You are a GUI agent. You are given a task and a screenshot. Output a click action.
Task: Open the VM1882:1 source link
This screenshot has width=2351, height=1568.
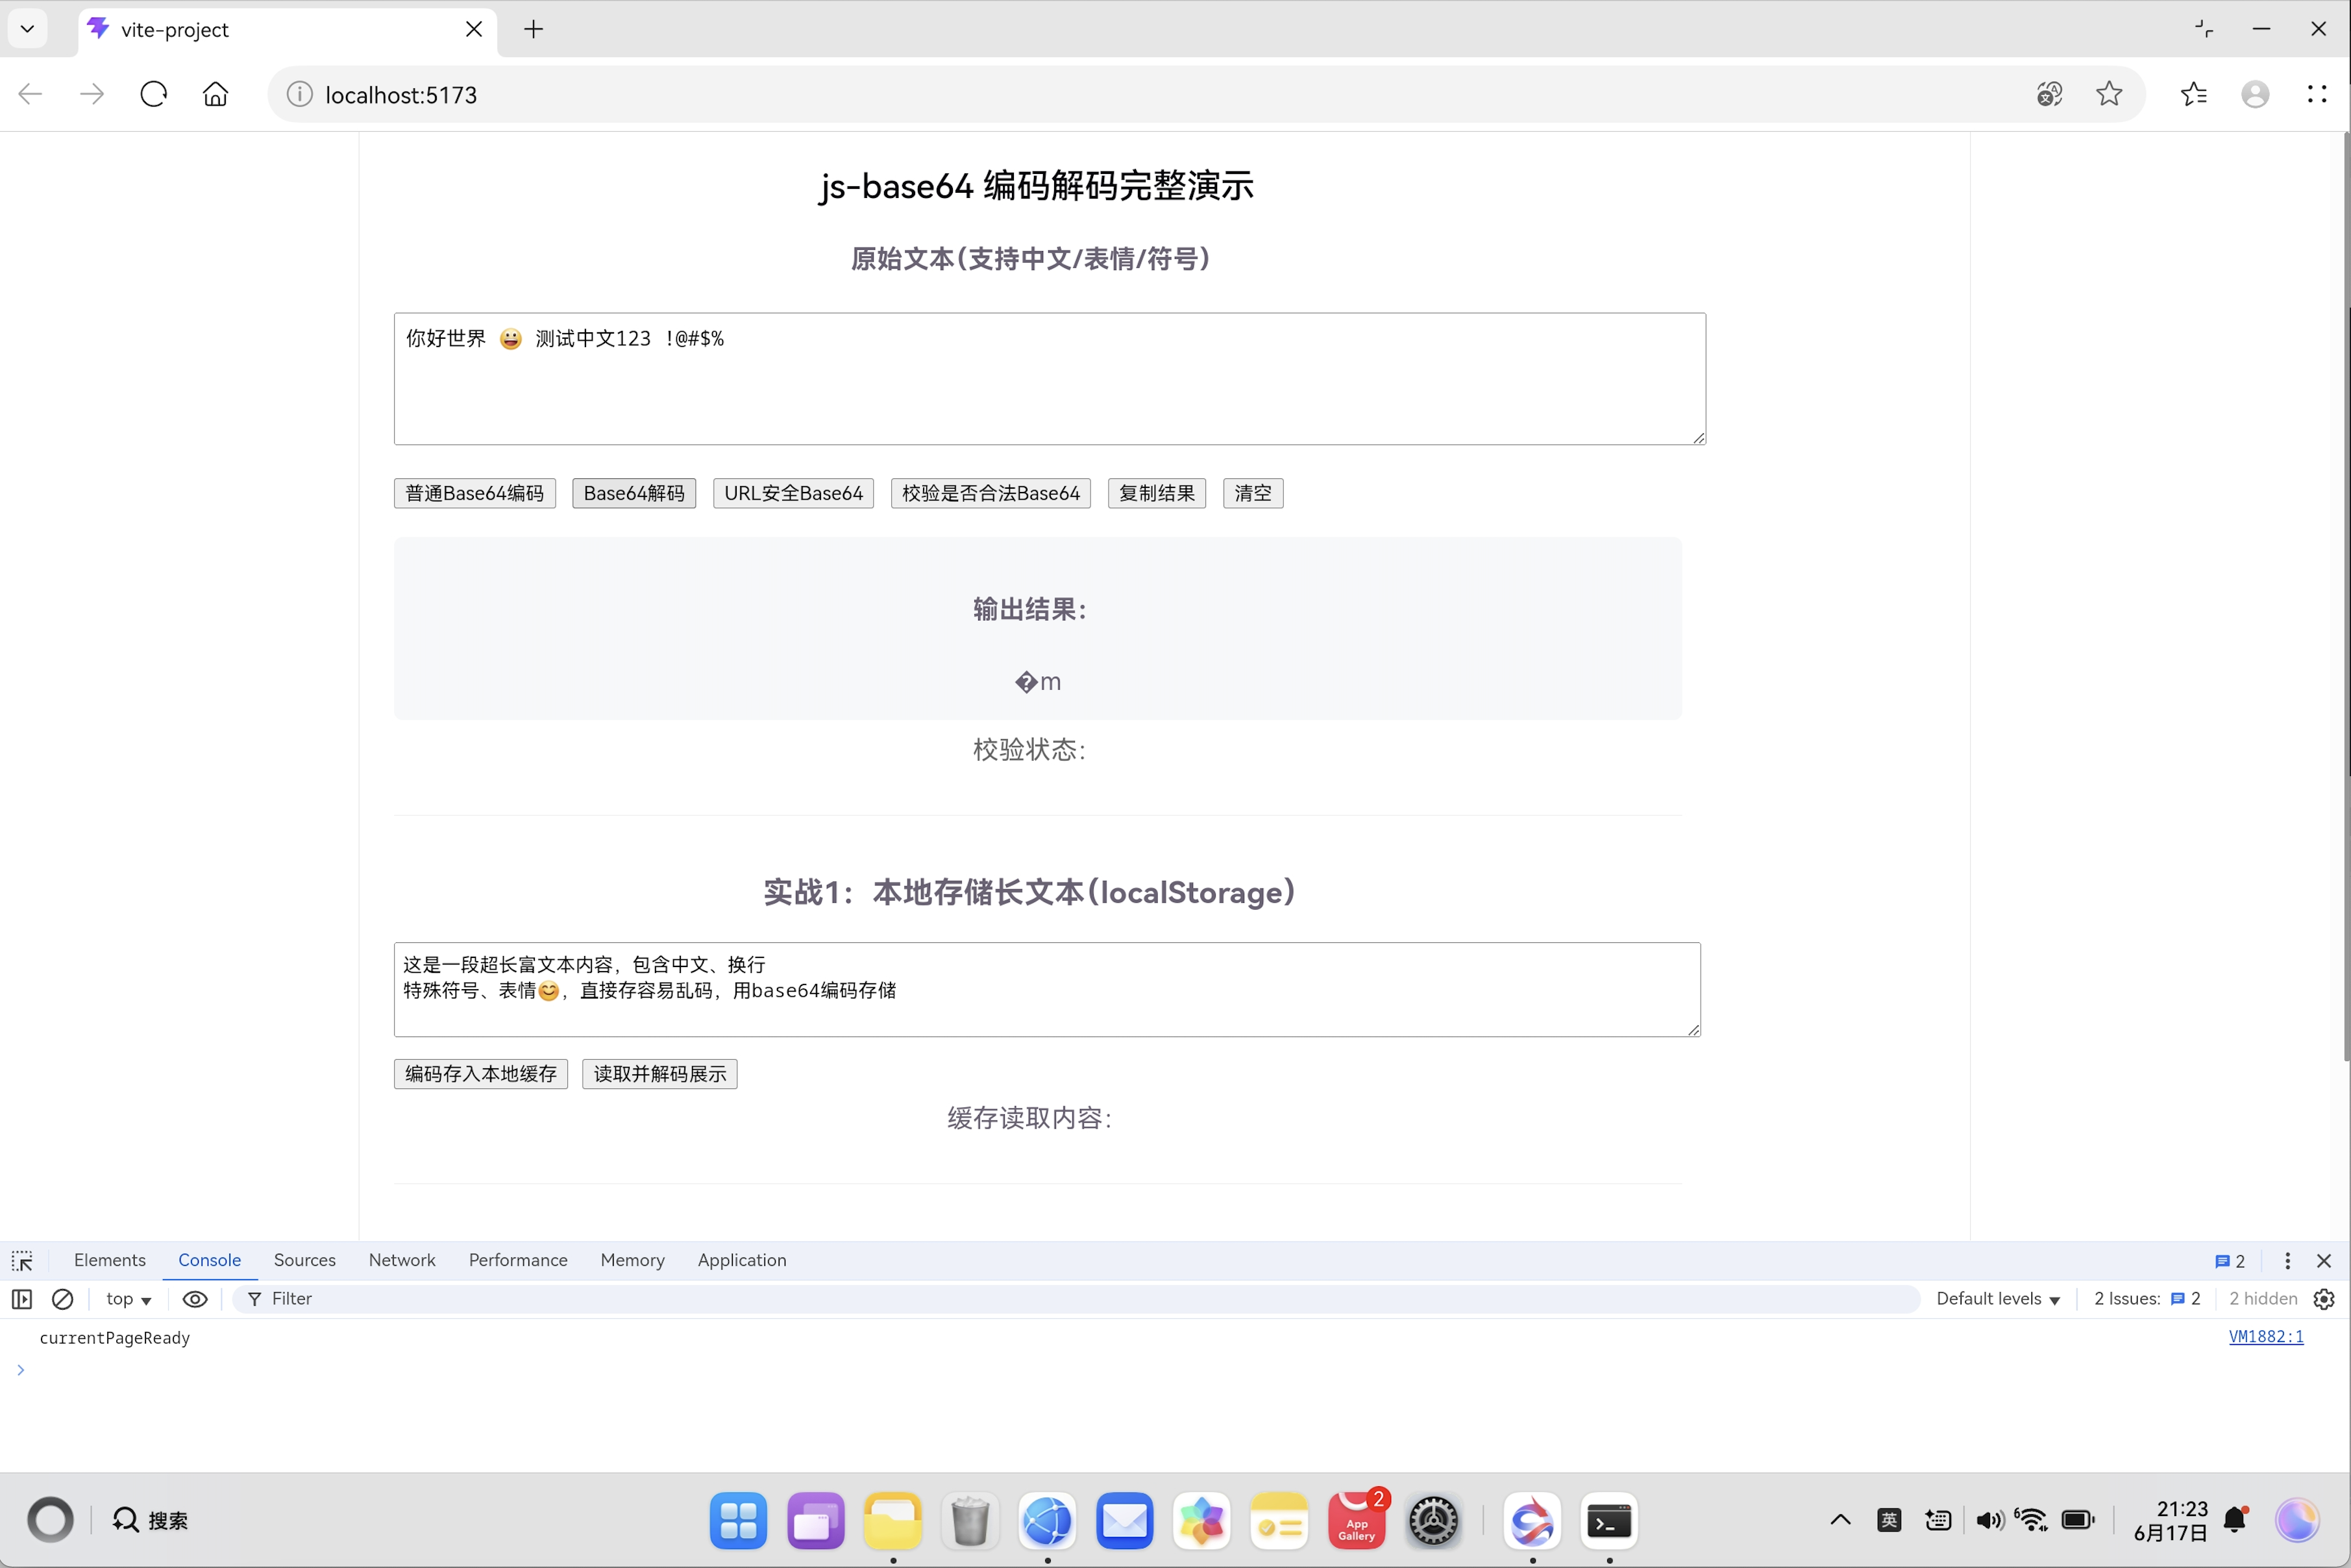(x=2266, y=1336)
